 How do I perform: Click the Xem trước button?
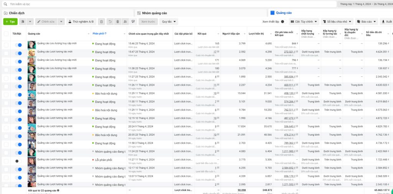148,22
